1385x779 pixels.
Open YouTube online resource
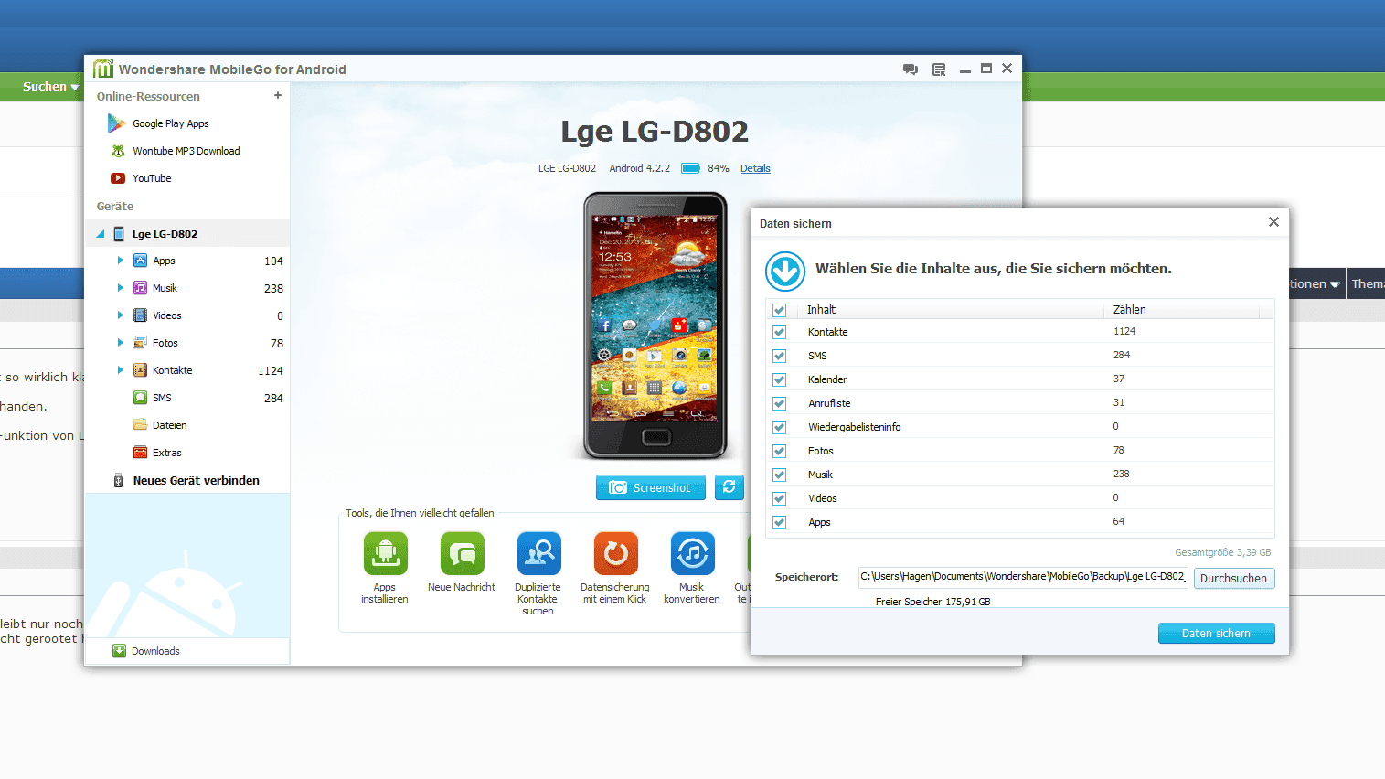tap(151, 178)
